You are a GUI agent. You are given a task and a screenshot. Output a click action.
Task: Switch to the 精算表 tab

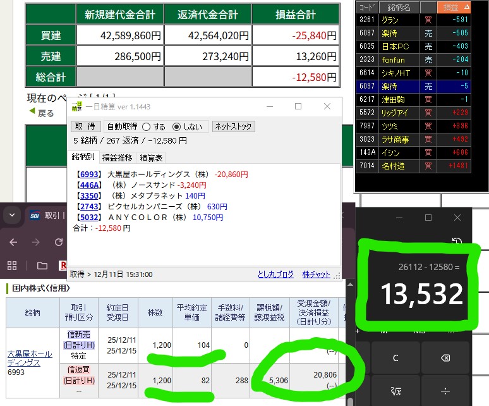click(151, 157)
